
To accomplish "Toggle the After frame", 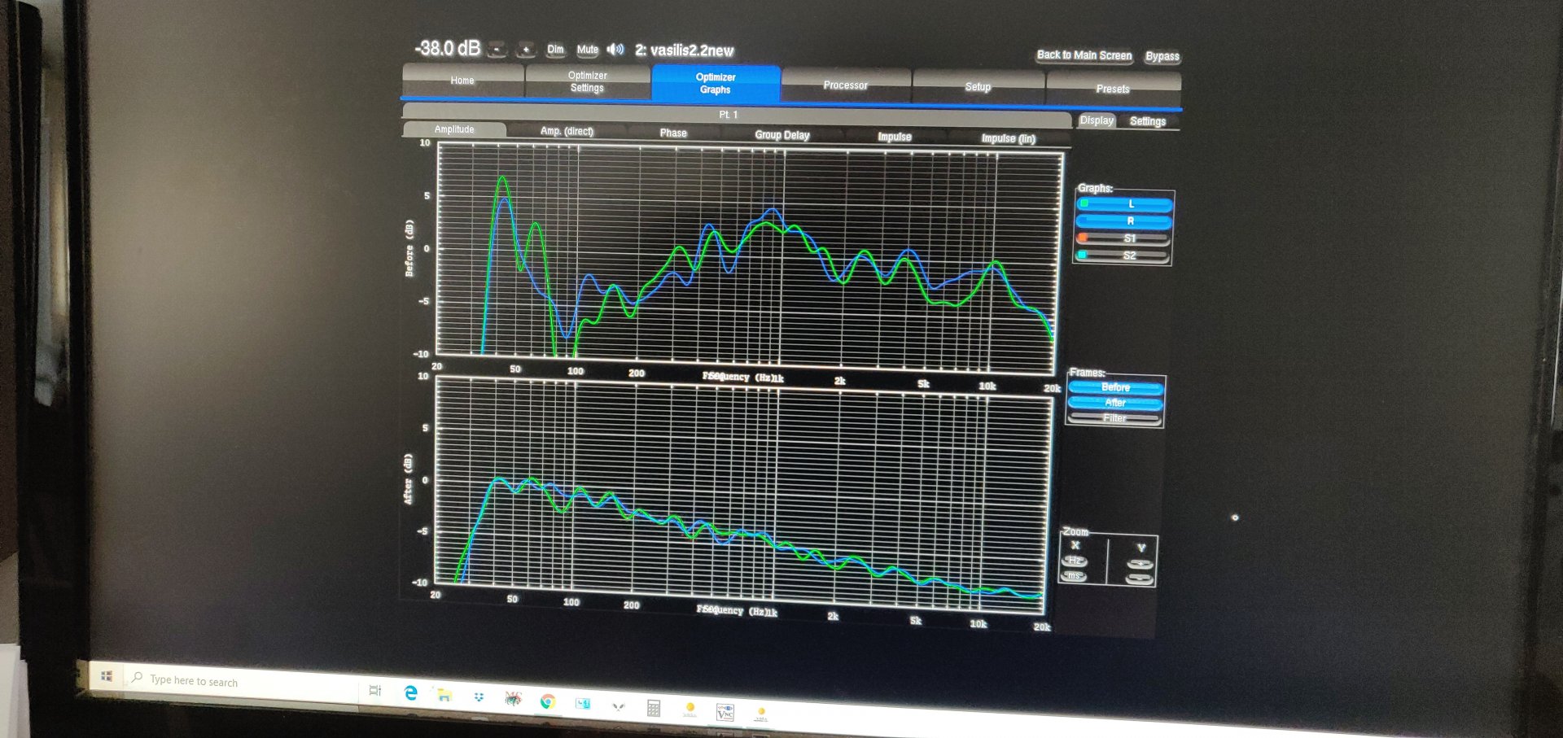I will [x=1114, y=403].
